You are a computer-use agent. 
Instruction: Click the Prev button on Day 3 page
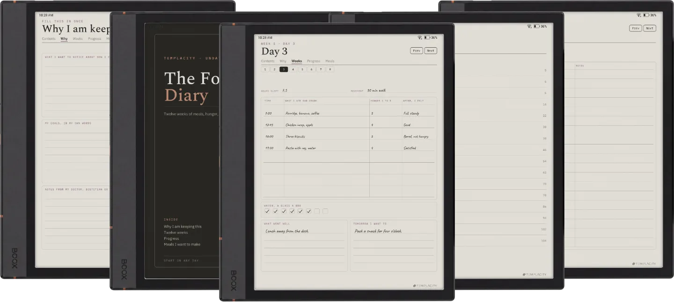click(417, 50)
